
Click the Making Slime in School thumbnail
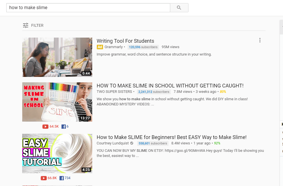coord(57,102)
